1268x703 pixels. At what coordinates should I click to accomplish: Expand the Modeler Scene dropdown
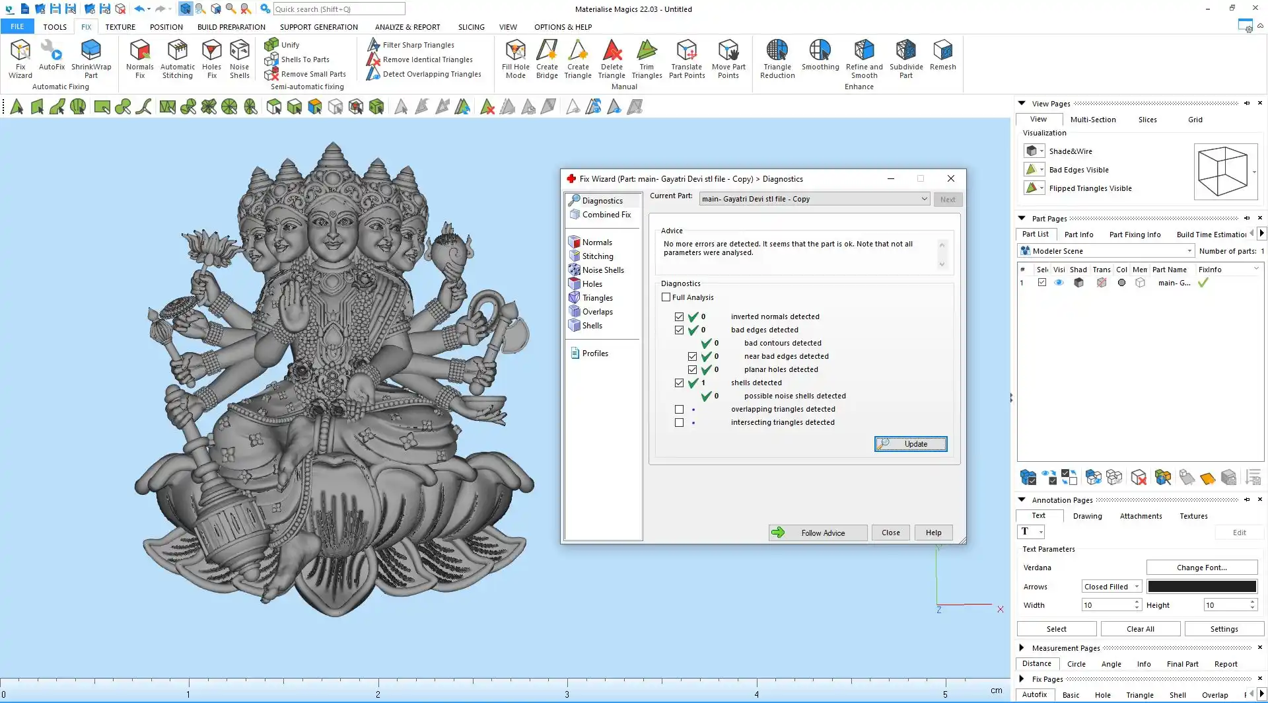click(x=1189, y=251)
